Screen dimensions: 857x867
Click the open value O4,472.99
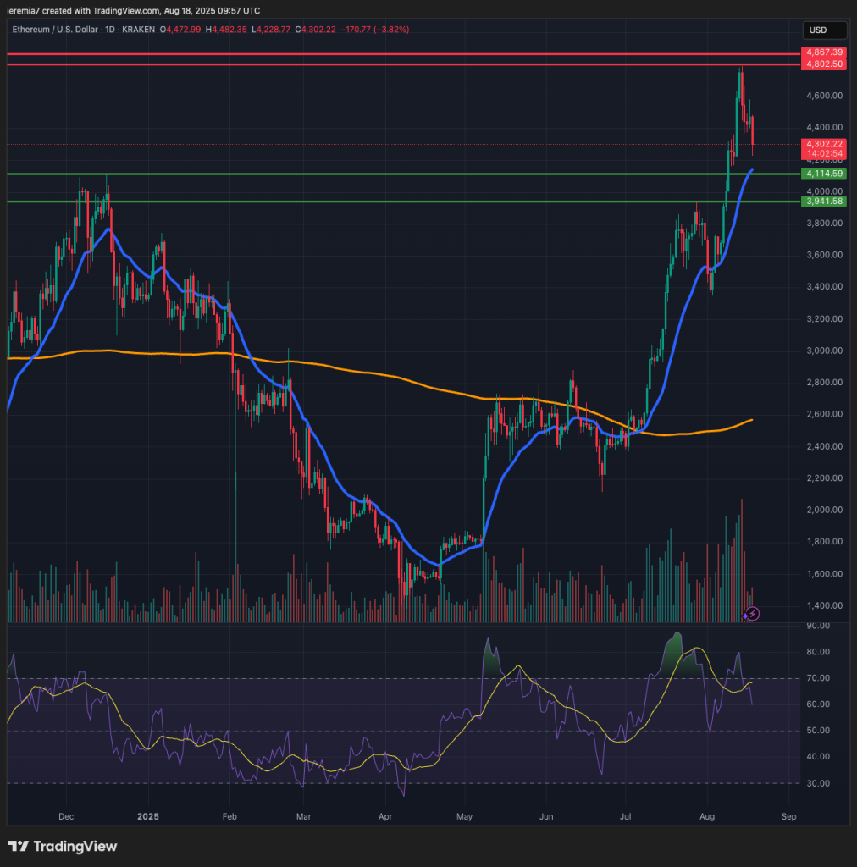pos(180,30)
